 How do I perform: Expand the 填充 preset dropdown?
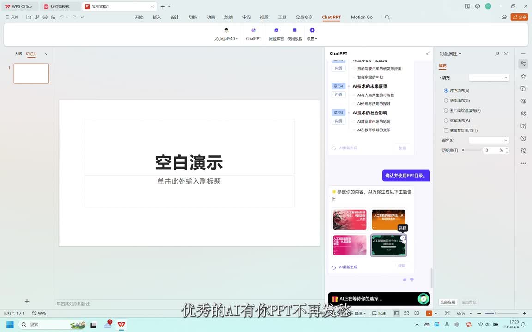coord(489,78)
